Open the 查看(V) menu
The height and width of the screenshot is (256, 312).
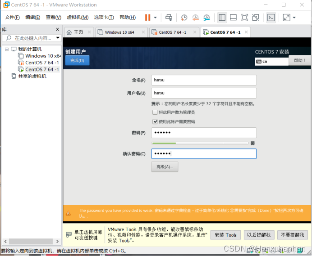[x=54, y=18]
